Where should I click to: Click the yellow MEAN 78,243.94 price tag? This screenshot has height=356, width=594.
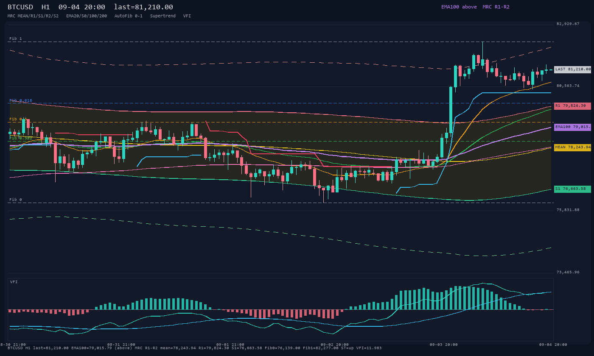coord(572,147)
